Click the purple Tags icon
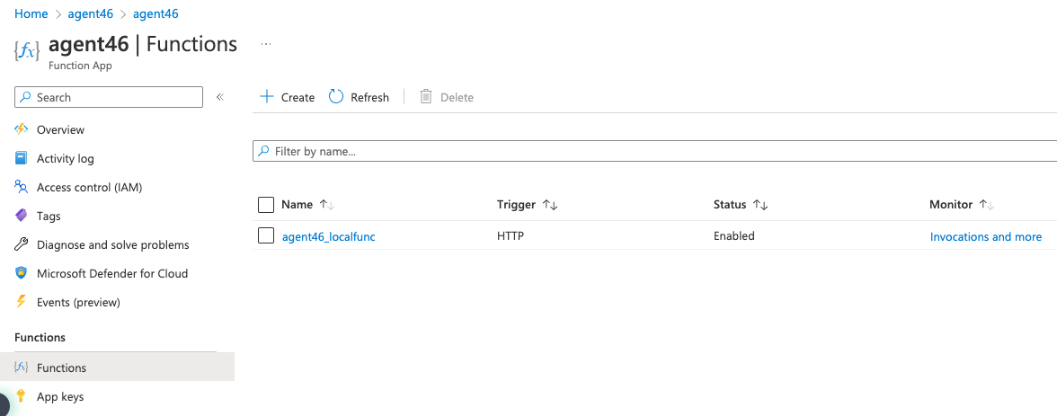Viewport: 1057px width, 416px height. [x=22, y=216]
